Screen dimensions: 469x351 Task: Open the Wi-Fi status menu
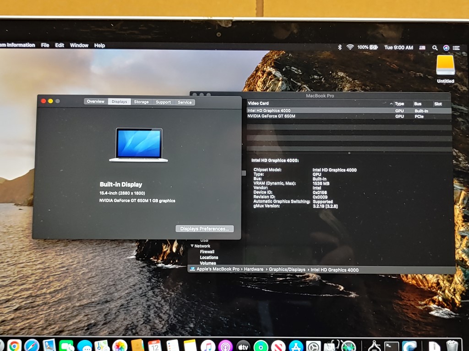(x=350, y=47)
